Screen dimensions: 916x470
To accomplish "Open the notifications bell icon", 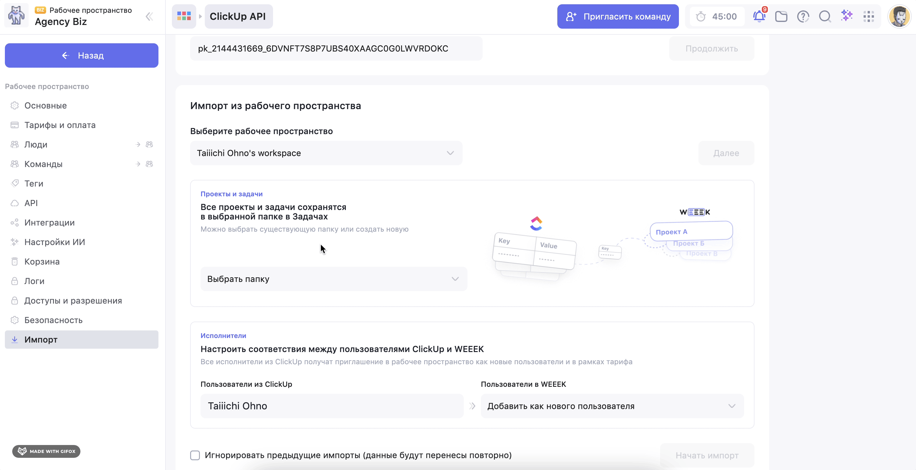I will 759,16.
